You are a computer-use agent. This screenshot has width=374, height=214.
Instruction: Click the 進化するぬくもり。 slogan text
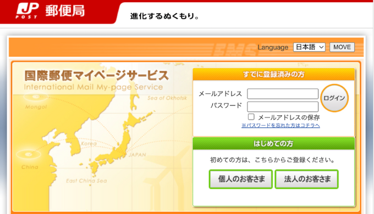(164, 16)
